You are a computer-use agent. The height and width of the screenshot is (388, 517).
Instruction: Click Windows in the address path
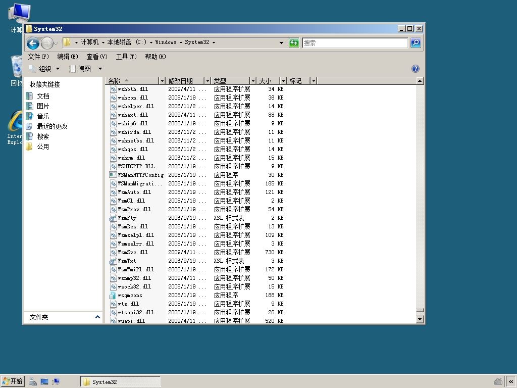pos(166,42)
